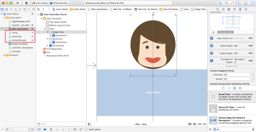Go back in editor history

click(x=43, y=9)
